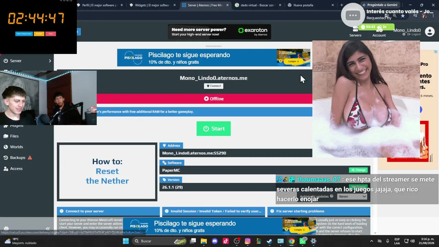Screen dimensions: 439x247
Task: Open the exaroton server power banner
Action: (x=219, y=32)
